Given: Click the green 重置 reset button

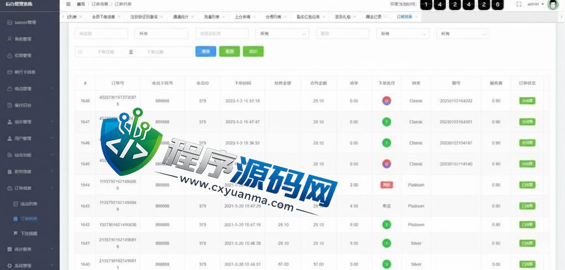Looking at the screenshot, I should click(x=230, y=51).
